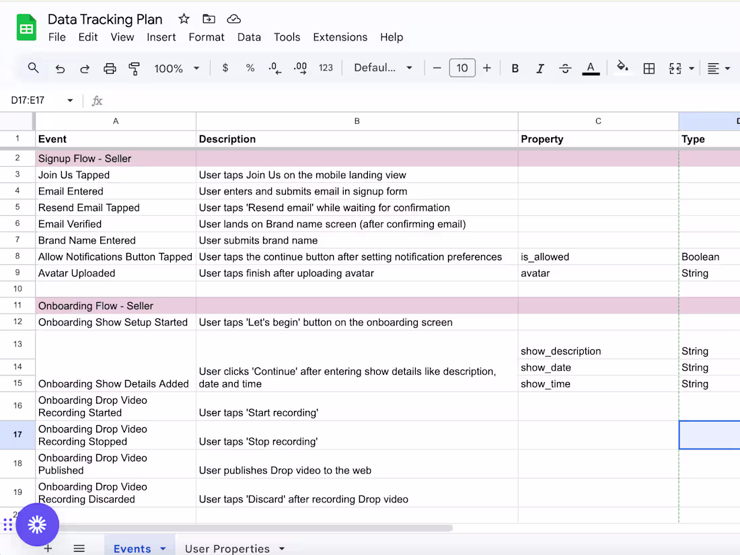This screenshot has height=555, width=740.
Task: Decrease decimal places
Action: point(274,68)
